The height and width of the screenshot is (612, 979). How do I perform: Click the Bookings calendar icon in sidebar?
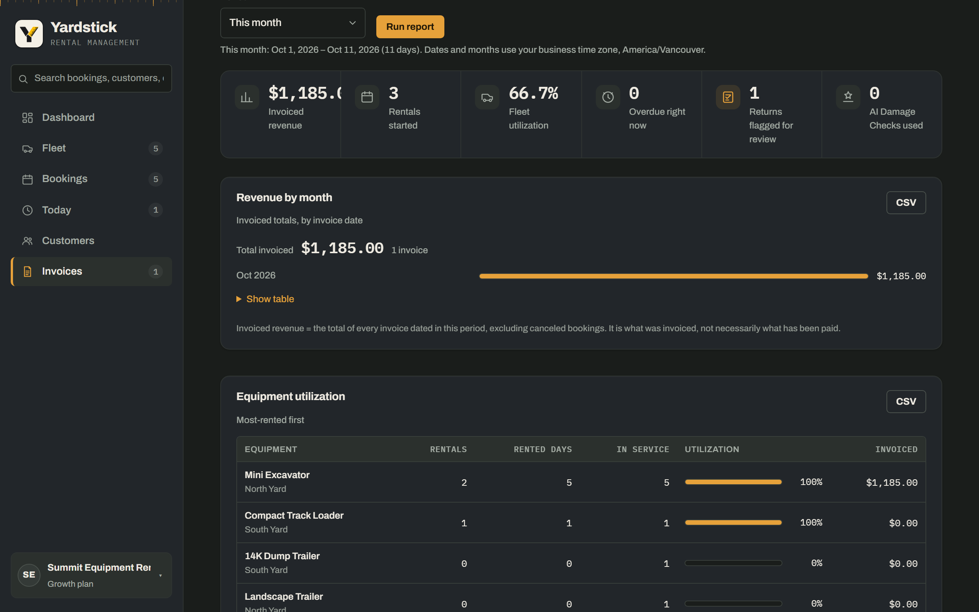(x=28, y=179)
